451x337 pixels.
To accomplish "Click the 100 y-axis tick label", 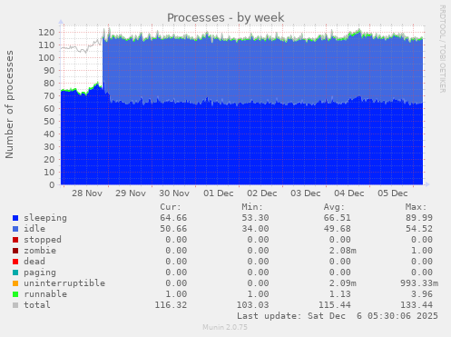I will tap(46, 58).
